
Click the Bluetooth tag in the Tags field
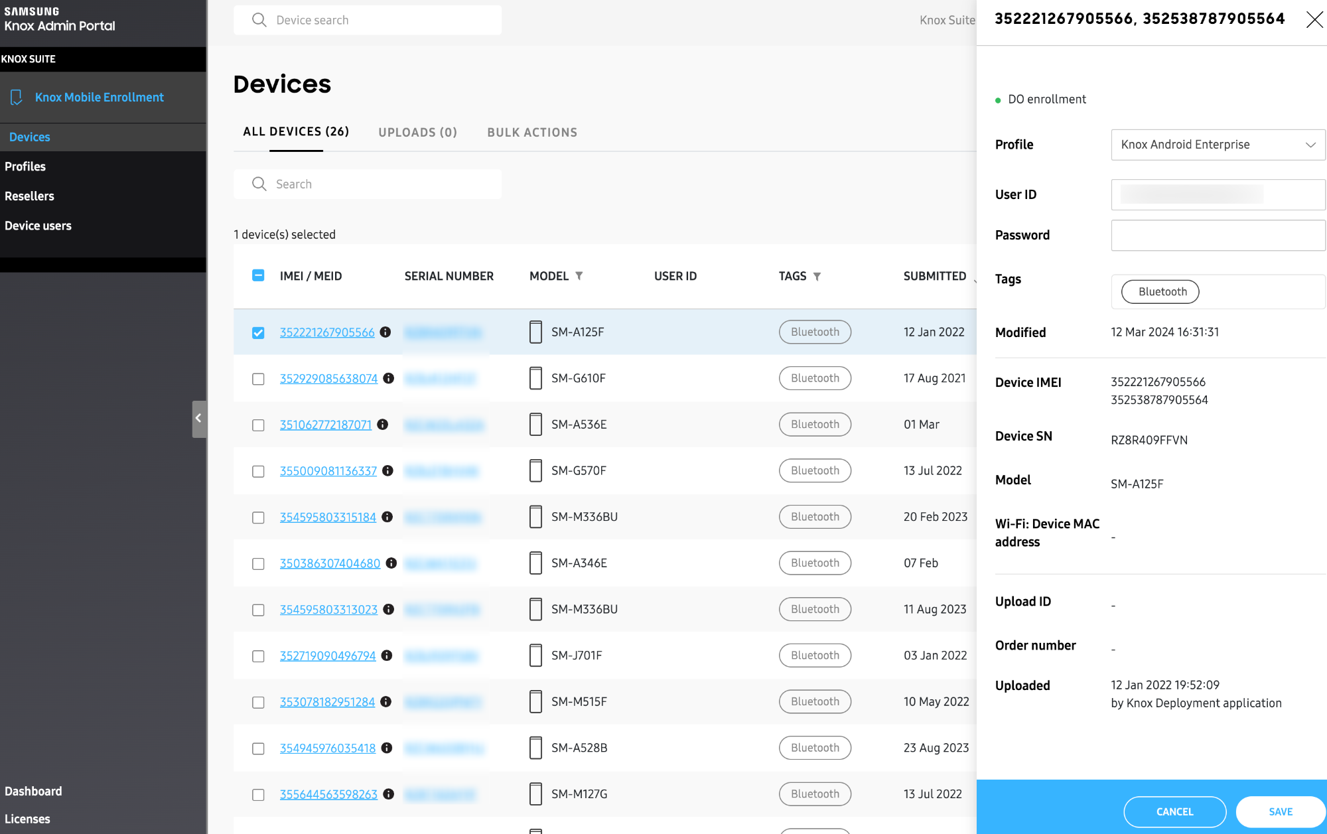pyautogui.click(x=1160, y=292)
